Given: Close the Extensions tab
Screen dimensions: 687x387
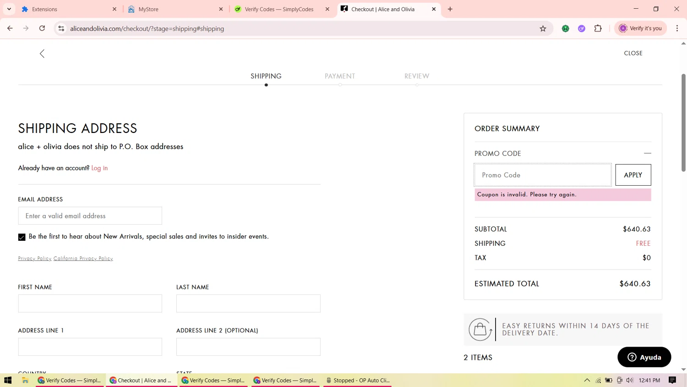Looking at the screenshot, I should coord(114,9).
